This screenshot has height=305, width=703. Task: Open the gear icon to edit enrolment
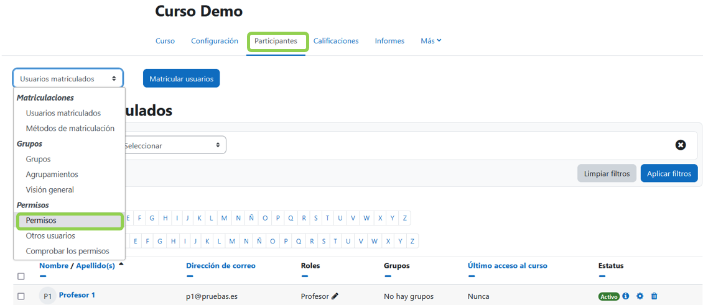(x=640, y=296)
